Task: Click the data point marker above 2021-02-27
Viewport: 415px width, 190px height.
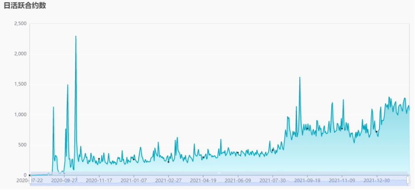Action: coord(168,162)
